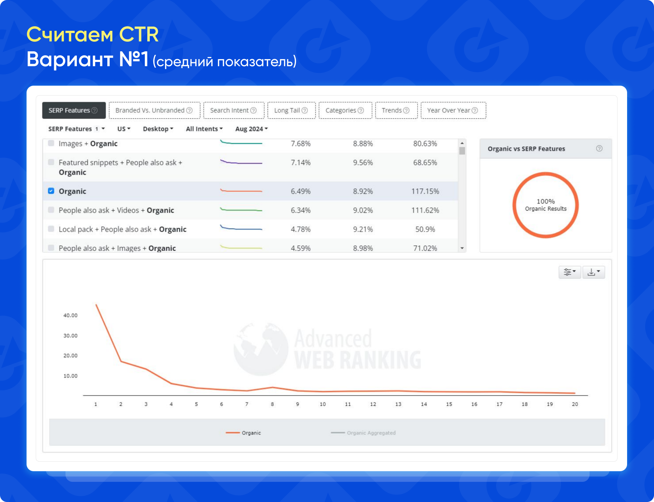Click the Organic legend item below the chart
The height and width of the screenshot is (502, 654).
251,433
